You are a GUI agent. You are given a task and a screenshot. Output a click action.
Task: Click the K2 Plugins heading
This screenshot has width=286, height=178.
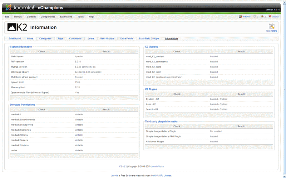tap(151, 89)
